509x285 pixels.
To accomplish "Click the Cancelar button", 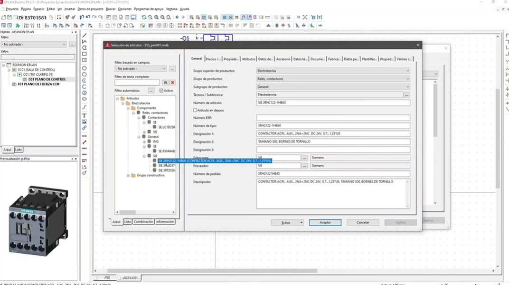I will [363, 223].
